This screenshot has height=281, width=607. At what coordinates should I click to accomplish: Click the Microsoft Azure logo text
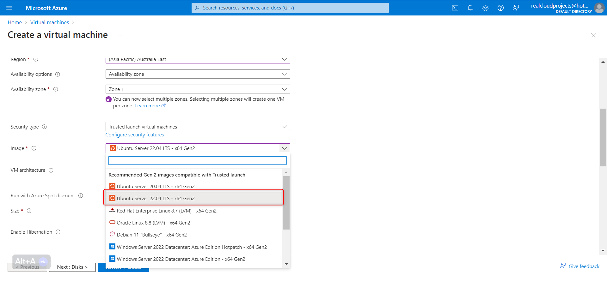[46, 8]
